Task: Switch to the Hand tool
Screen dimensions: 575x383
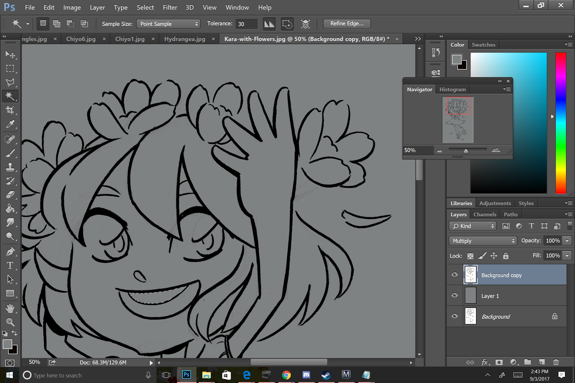Action: click(10, 308)
